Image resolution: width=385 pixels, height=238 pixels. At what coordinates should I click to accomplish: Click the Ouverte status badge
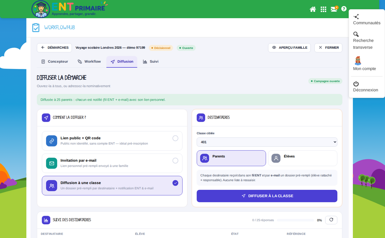(x=186, y=48)
